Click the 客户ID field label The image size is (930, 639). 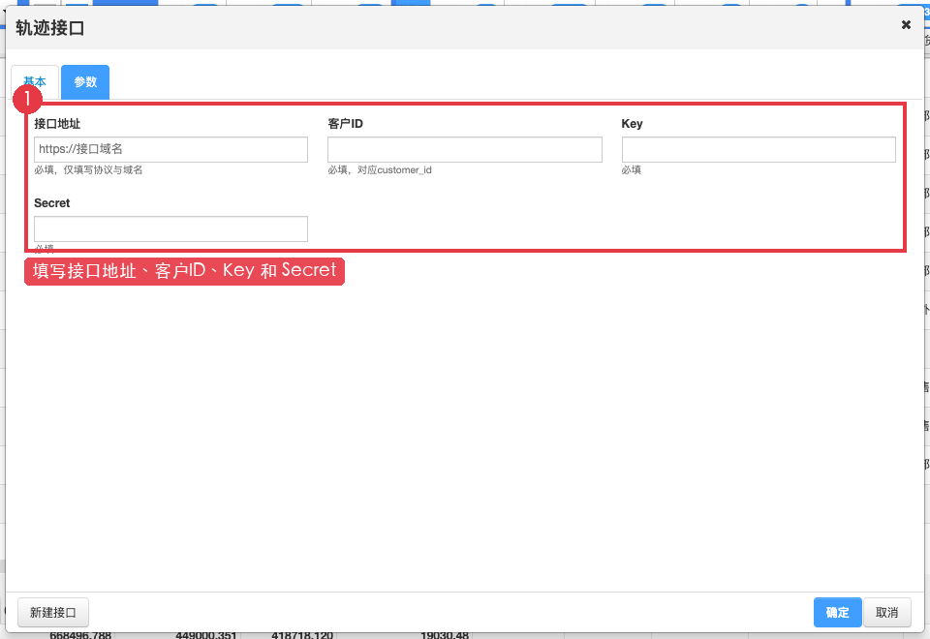point(345,124)
